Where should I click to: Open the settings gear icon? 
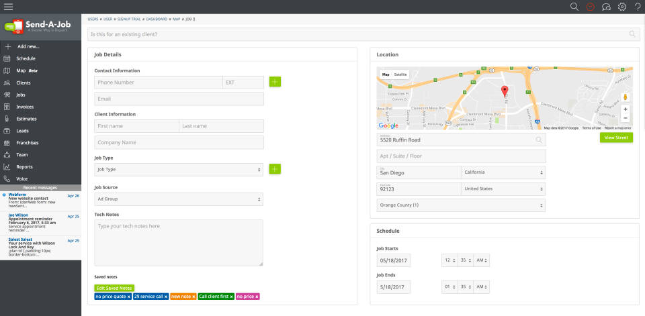click(622, 7)
